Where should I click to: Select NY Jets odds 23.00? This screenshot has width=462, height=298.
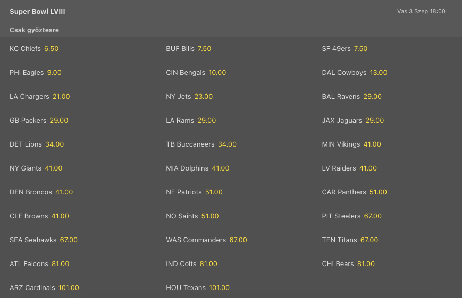point(203,97)
